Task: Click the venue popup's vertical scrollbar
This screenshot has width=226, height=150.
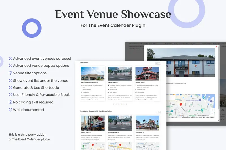Action: pyautogui.click(x=218, y=84)
